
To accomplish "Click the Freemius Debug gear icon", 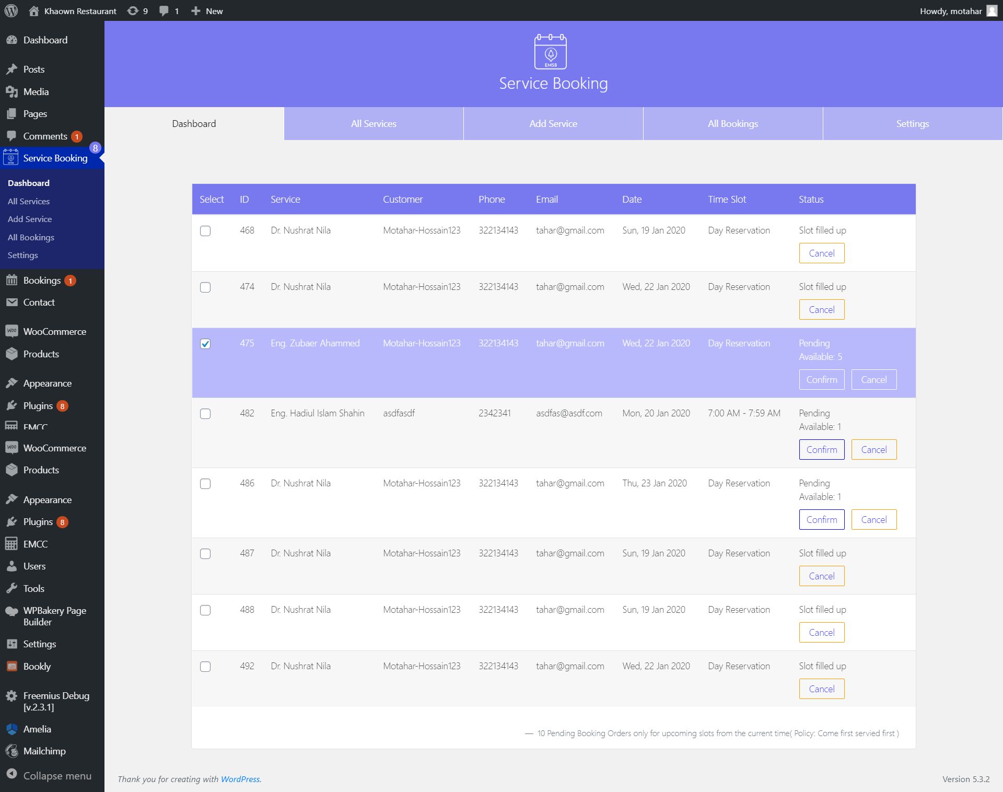I will click(x=11, y=696).
